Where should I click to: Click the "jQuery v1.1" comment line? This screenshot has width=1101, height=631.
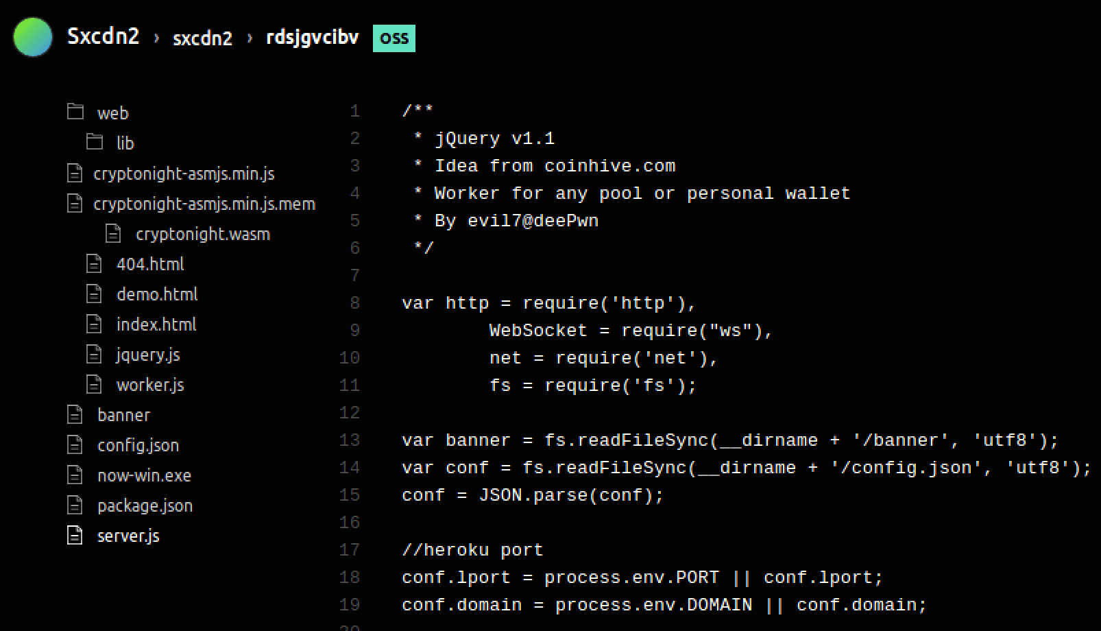tap(484, 139)
